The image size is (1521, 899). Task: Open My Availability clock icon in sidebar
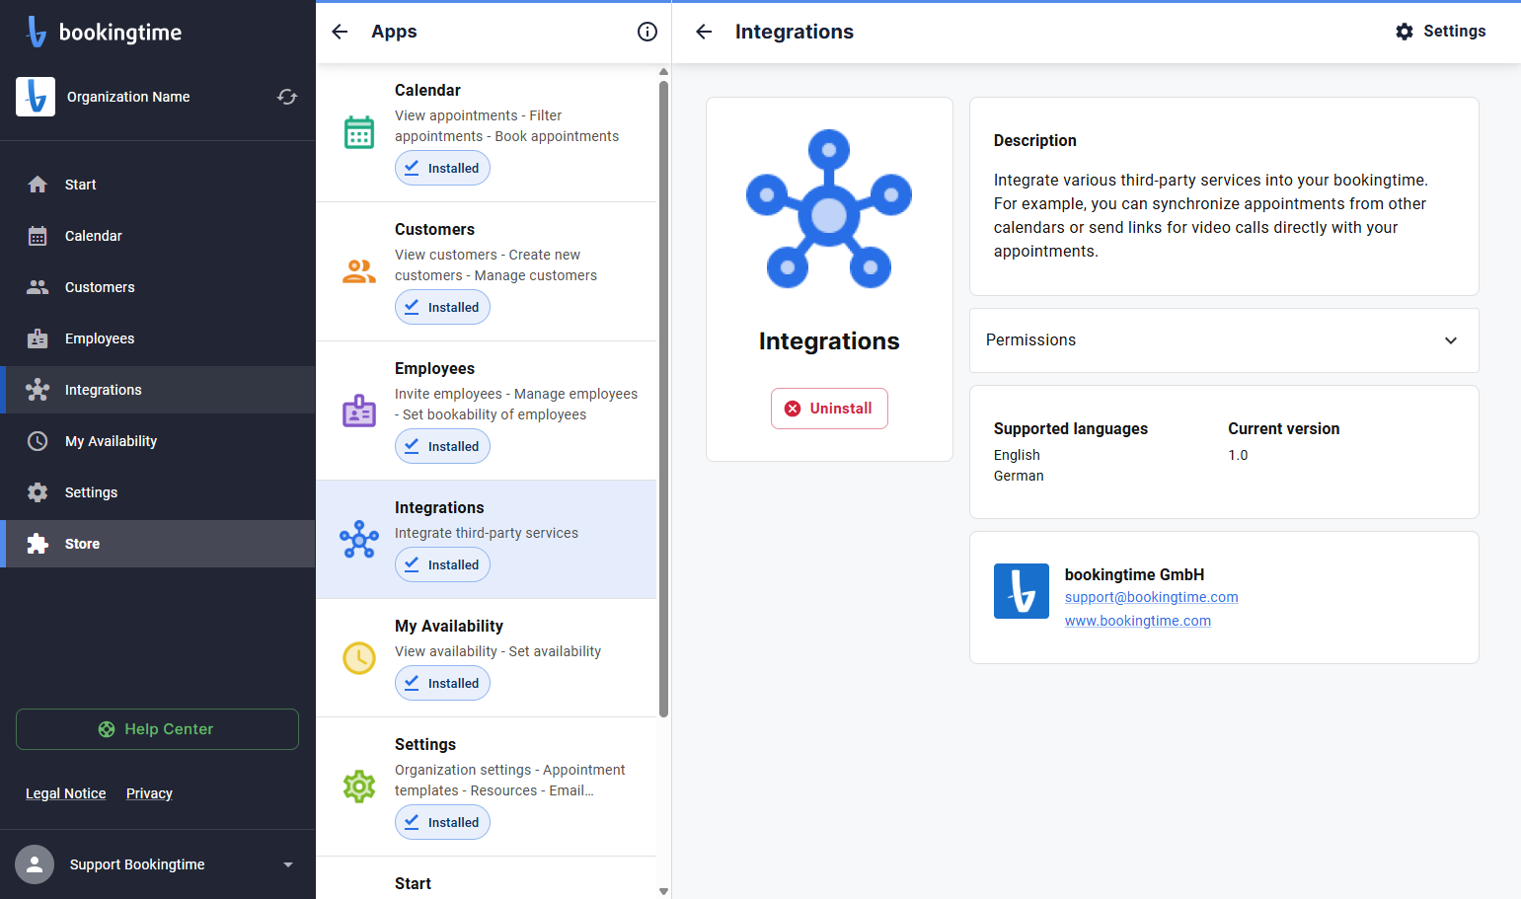tap(38, 441)
